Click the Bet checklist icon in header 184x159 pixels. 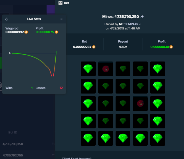pyautogui.click(x=60, y=3)
